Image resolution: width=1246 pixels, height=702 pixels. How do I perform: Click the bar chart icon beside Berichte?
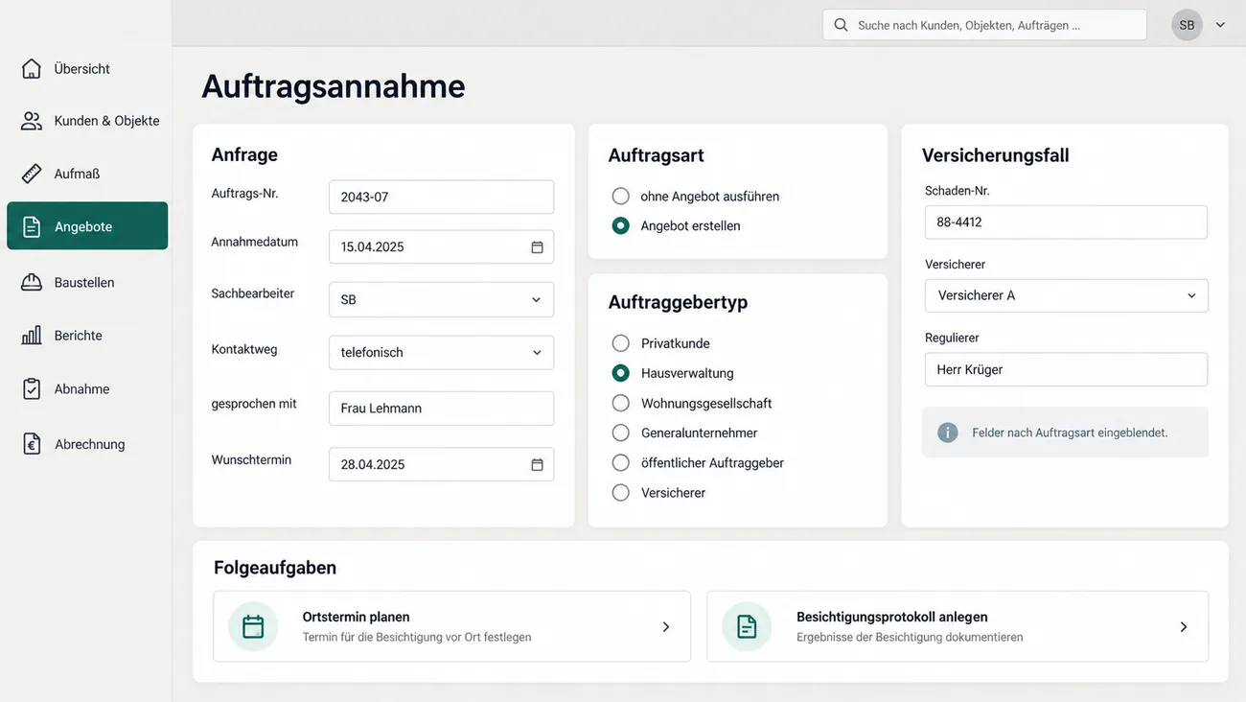[32, 336]
